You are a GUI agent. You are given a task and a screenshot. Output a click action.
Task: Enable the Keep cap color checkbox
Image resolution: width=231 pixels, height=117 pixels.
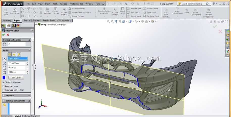click(x=4, y=86)
